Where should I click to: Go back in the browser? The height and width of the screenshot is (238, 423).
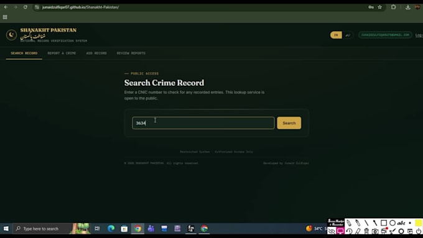point(6,7)
